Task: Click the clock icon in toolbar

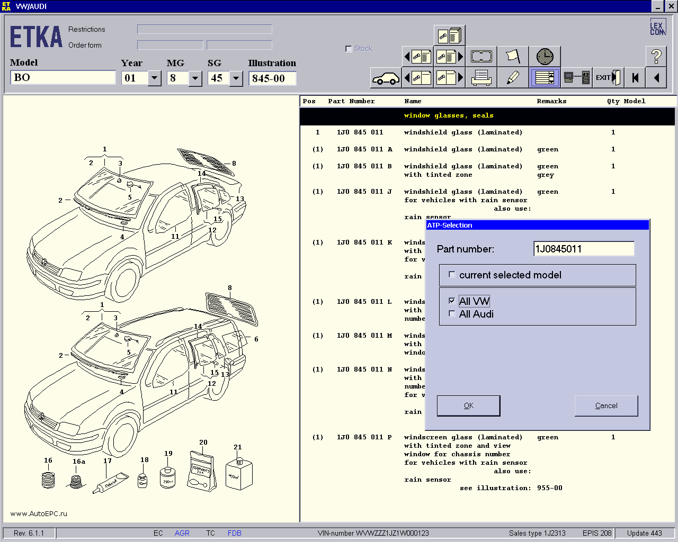Action: tap(545, 56)
